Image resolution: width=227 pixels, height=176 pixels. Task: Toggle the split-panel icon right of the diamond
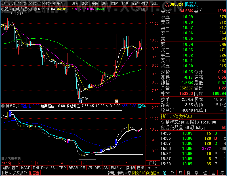click(x=143, y=9)
